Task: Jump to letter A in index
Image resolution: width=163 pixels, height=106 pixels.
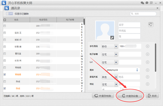Action: coord(82,24)
